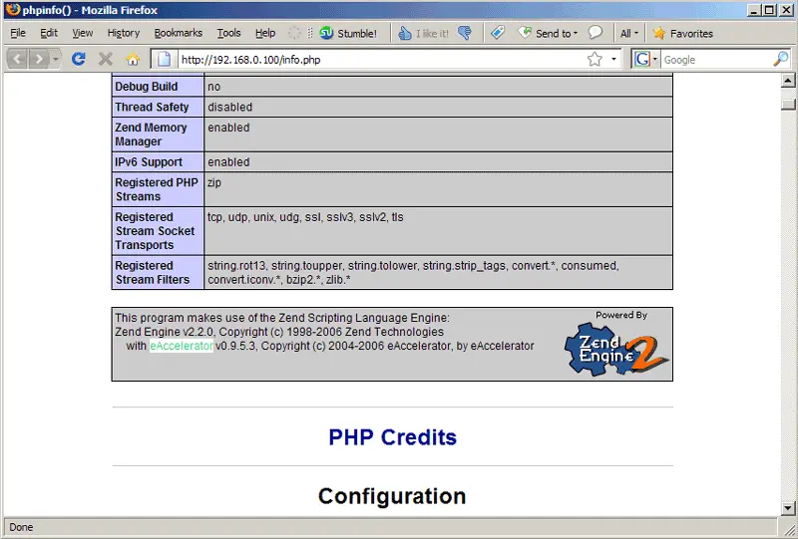Image resolution: width=798 pixels, height=539 pixels.
Task: Open the Bookmarks menu
Action: pos(179,33)
